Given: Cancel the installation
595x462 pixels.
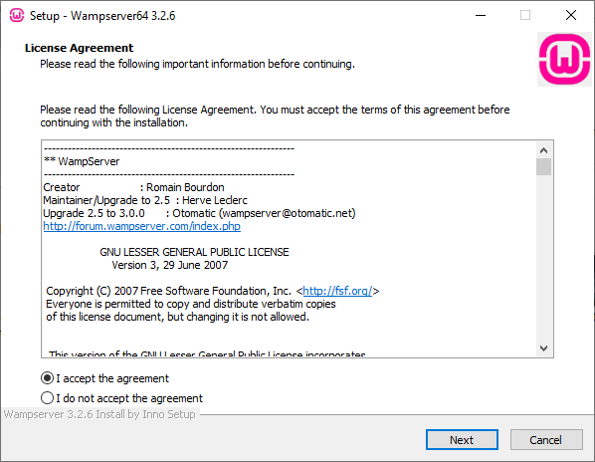Looking at the screenshot, I should click(546, 440).
